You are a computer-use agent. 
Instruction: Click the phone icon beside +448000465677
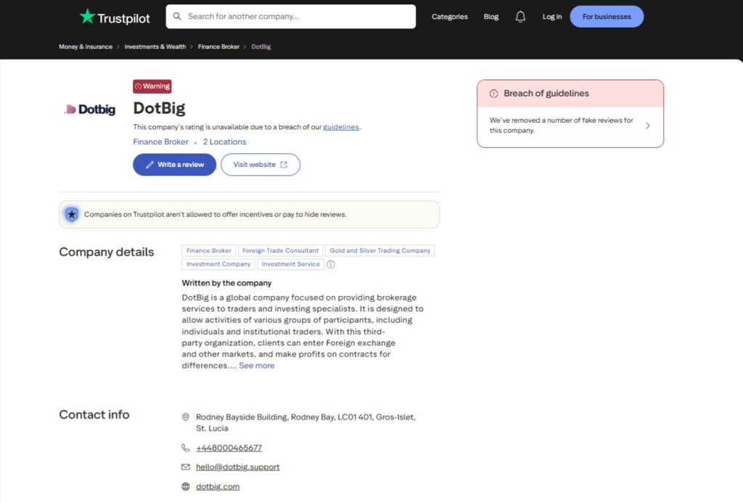coord(186,448)
